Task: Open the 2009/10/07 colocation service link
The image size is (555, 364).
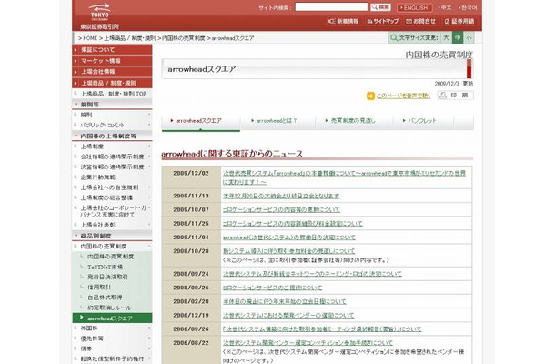Action: click(281, 209)
